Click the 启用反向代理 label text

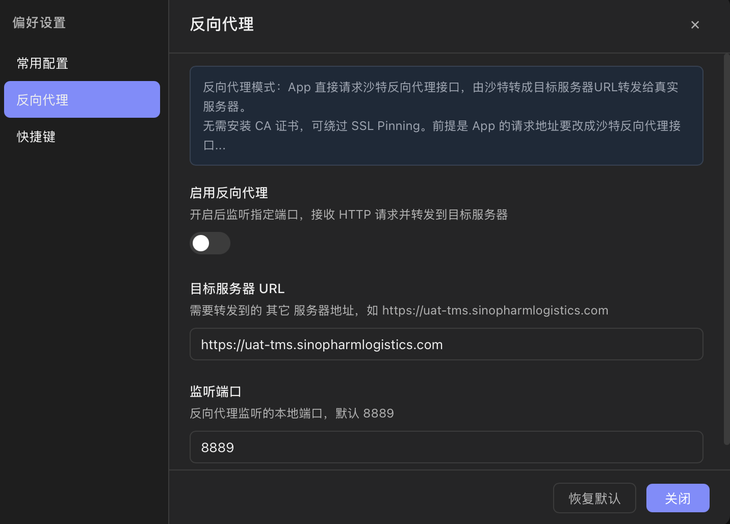point(229,193)
